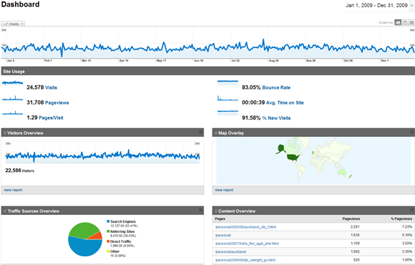Open the date range Jan 1 – Dec 31, 2009 picker
The image size is (415, 265).
click(379, 5)
